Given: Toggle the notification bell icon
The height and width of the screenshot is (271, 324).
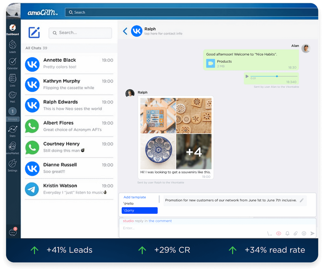Looking at the screenshot, I should click(x=287, y=233).
